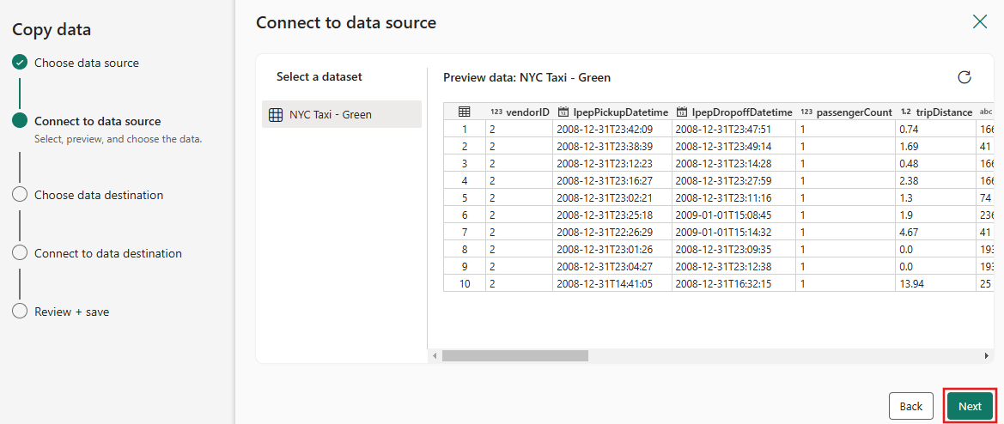Screen dimensions: 1004x424
Task: Click the table grid icon in header corner
Action: point(464,112)
